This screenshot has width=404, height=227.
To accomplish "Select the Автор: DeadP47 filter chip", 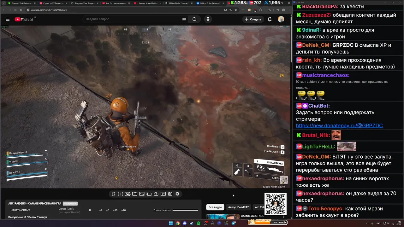I will tap(238, 207).
